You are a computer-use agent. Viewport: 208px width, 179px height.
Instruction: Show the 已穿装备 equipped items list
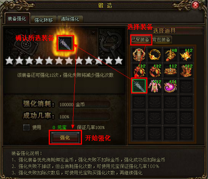141,39
